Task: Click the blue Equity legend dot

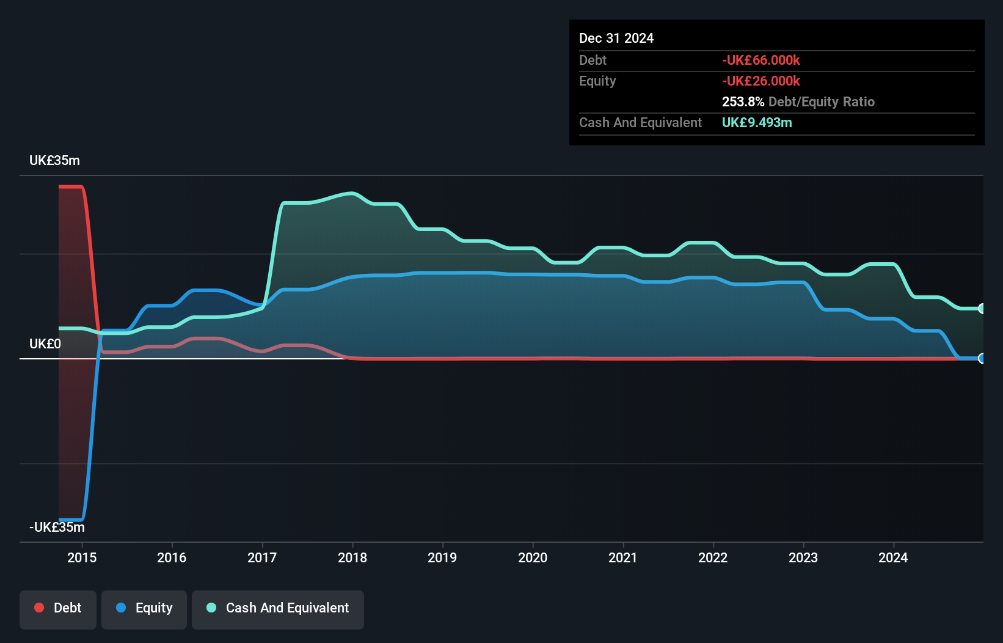Action: [121, 608]
